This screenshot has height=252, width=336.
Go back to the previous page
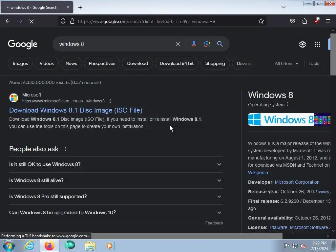pos(8,21)
